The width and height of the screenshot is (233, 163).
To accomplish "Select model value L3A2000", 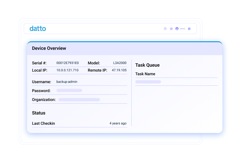I will tap(120, 63).
